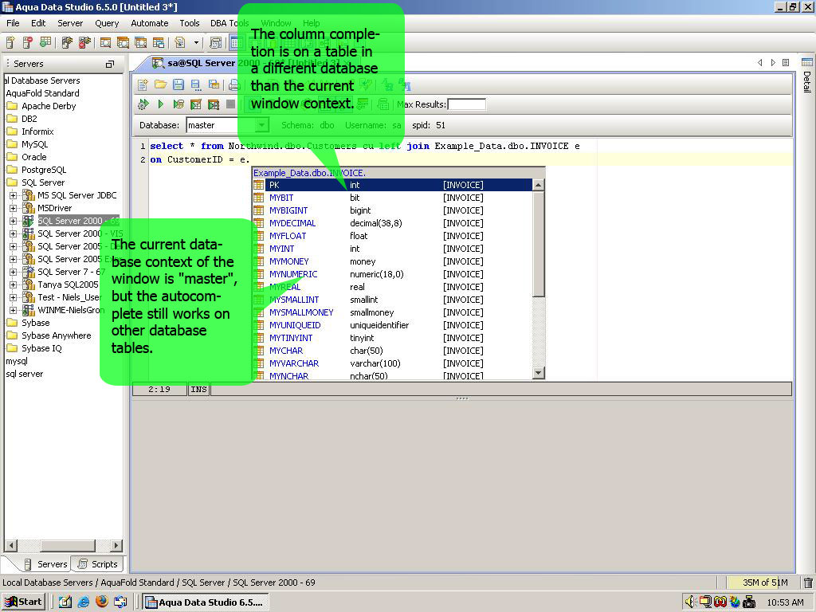Click the Execute Explain grid icon

[196, 104]
